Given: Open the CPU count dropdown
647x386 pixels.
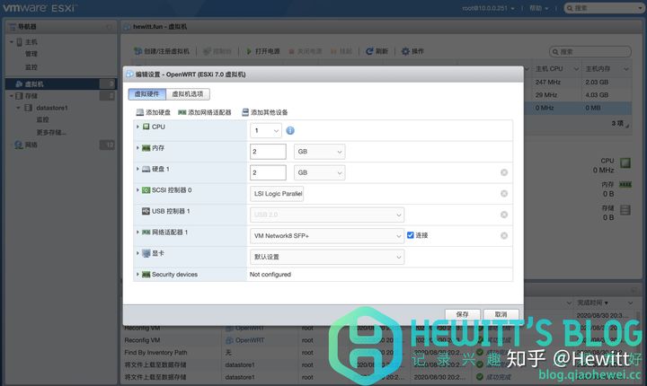Looking at the screenshot, I should point(266,131).
